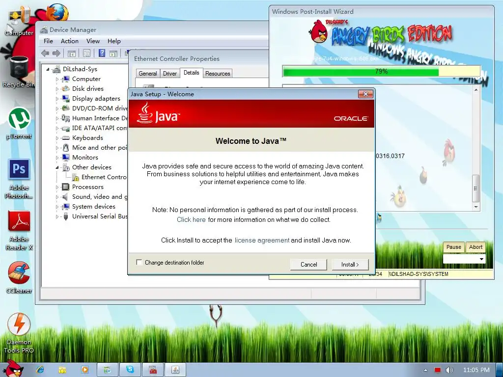Click the show/hide console tree toolbar icon

pos(72,53)
